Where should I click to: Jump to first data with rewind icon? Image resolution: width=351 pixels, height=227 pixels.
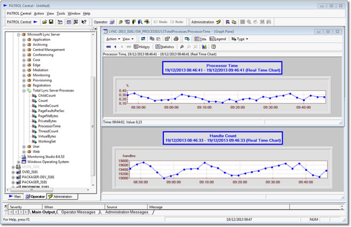(108, 47)
